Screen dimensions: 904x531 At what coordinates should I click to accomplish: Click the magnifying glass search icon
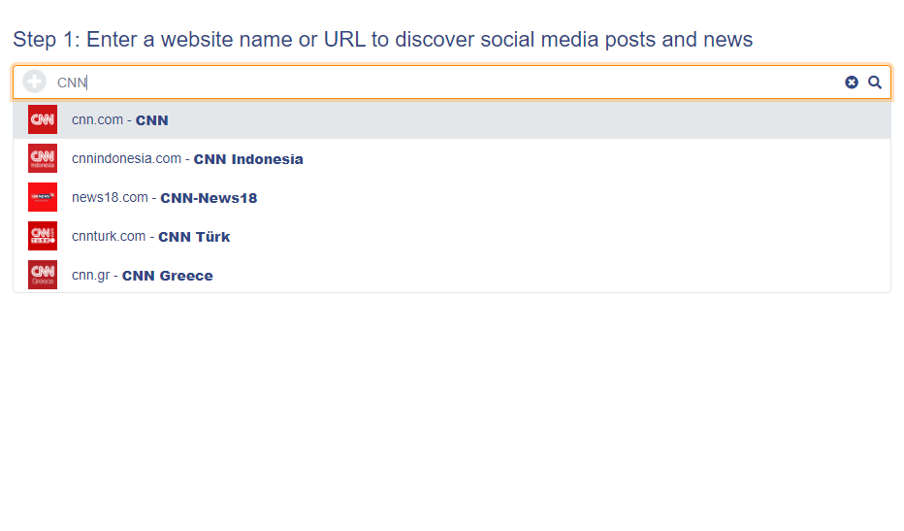(x=875, y=83)
